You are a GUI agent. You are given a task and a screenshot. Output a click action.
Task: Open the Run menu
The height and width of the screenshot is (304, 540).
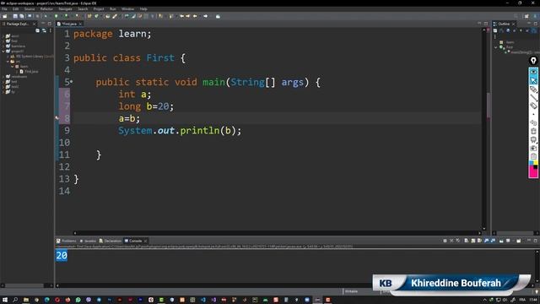point(112,9)
